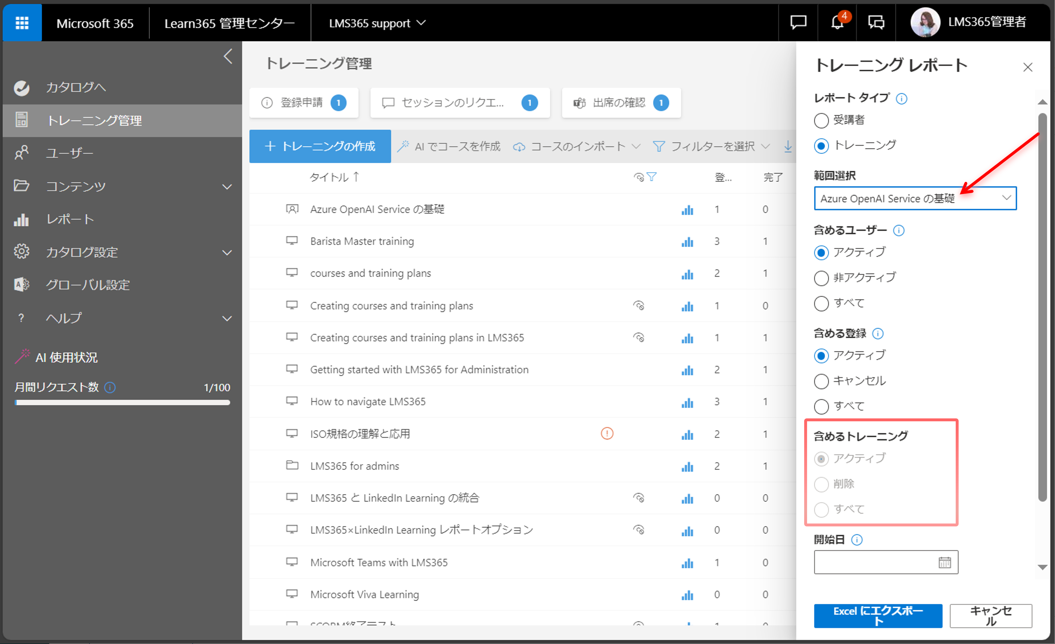Click download arrow icon in toolbar

click(x=787, y=146)
